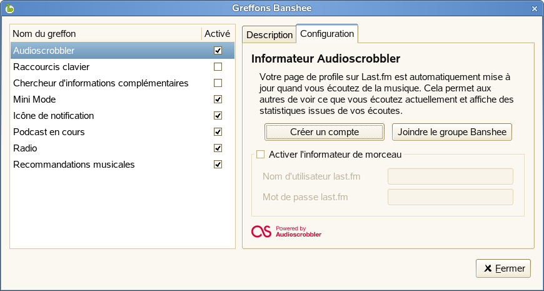
Task: Switch to the Description tab
Action: (269, 35)
